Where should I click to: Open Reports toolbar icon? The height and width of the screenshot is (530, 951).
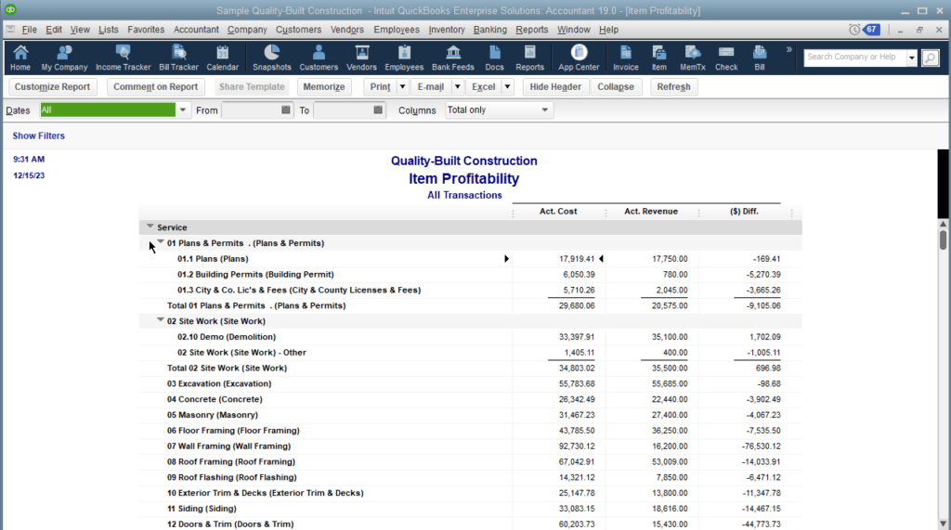coord(529,58)
